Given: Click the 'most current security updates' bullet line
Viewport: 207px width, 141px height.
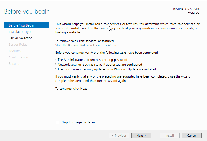Looking at the screenshot, I should 107,69.
